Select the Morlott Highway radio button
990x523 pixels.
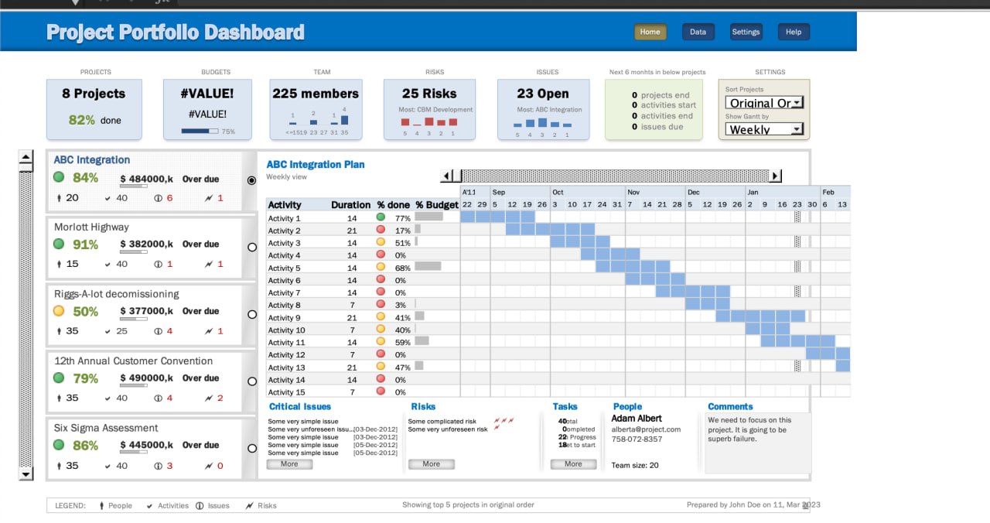[x=251, y=248]
